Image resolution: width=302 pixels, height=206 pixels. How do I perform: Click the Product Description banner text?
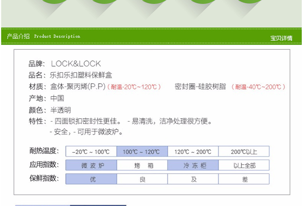(57, 36)
